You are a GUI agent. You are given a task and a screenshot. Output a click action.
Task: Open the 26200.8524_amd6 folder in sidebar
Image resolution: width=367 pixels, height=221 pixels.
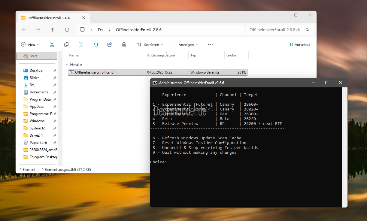[x=44, y=150]
